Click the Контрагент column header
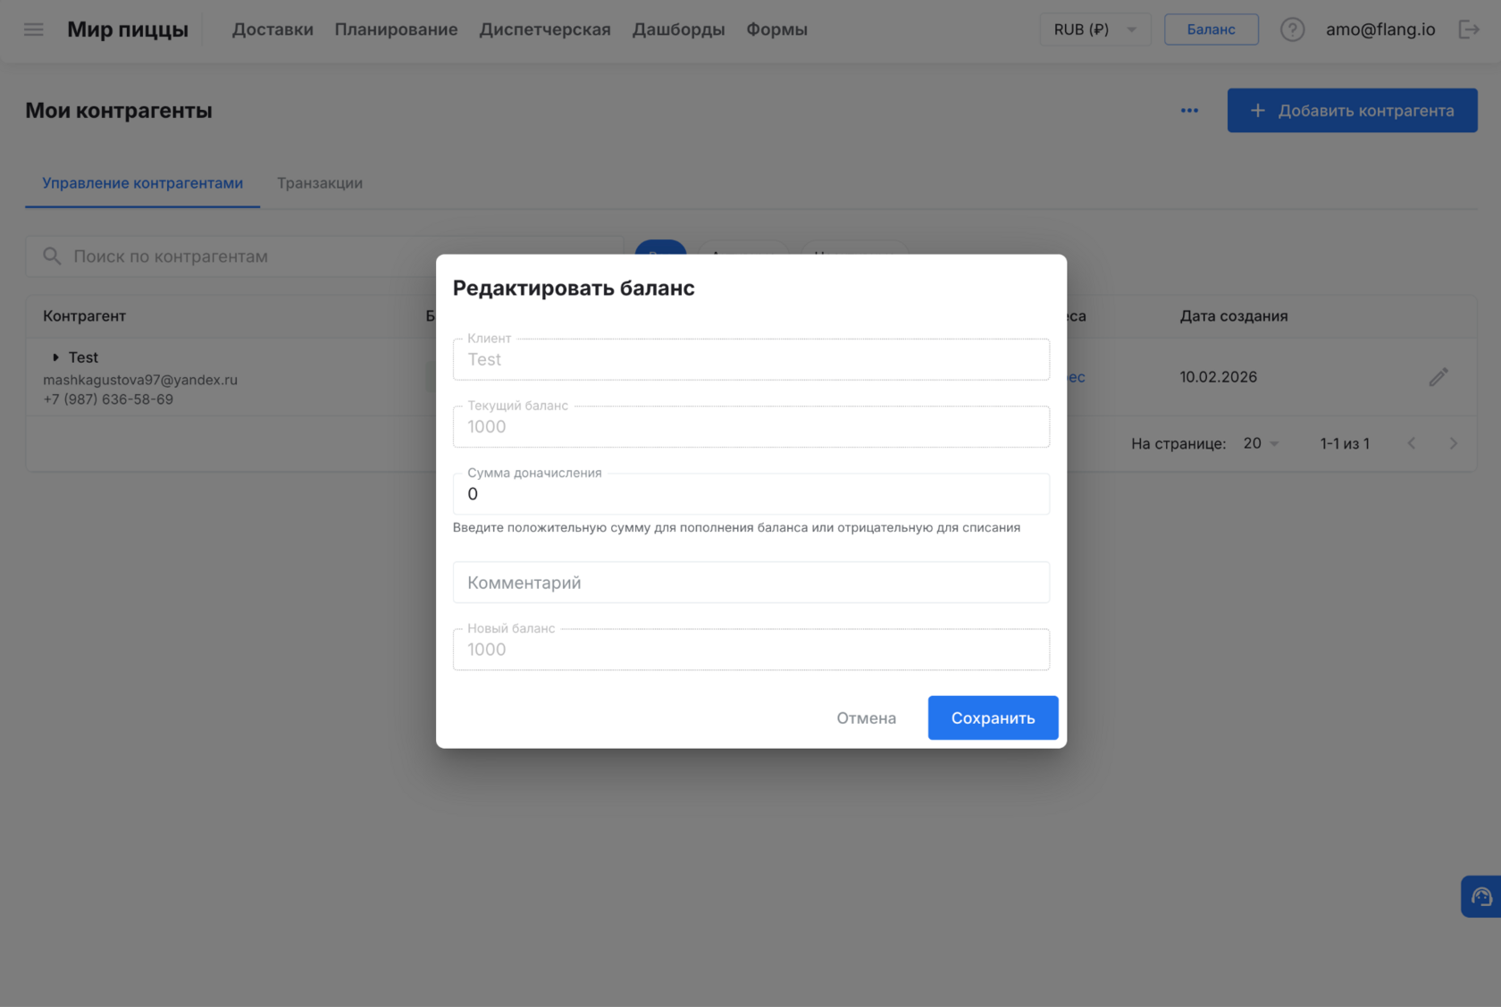 tap(84, 316)
